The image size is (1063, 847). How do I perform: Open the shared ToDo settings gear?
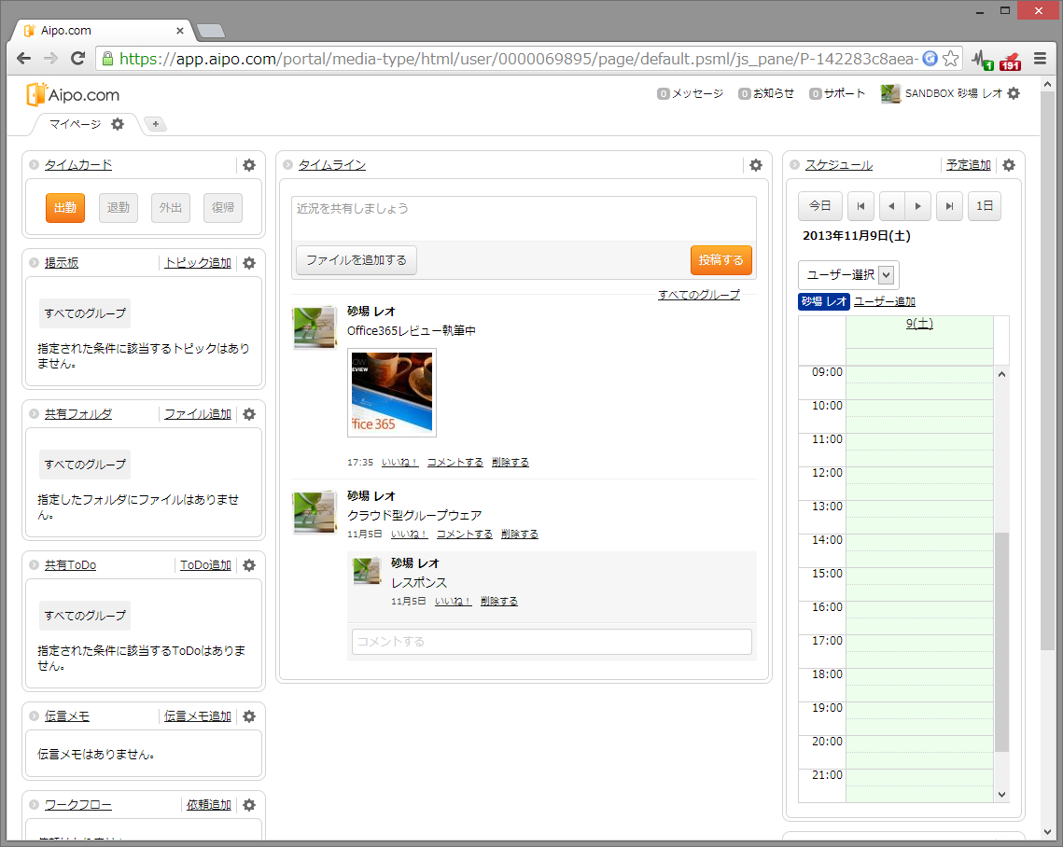click(x=249, y=565)
